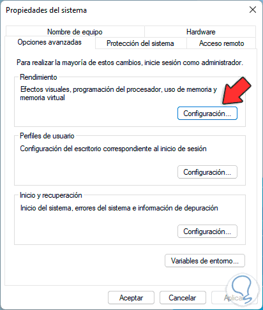Image resolution: width=263 pixels, height=310 pixels.
Task: Open Rendimiento Configuración button
Action: click(207, 114)
